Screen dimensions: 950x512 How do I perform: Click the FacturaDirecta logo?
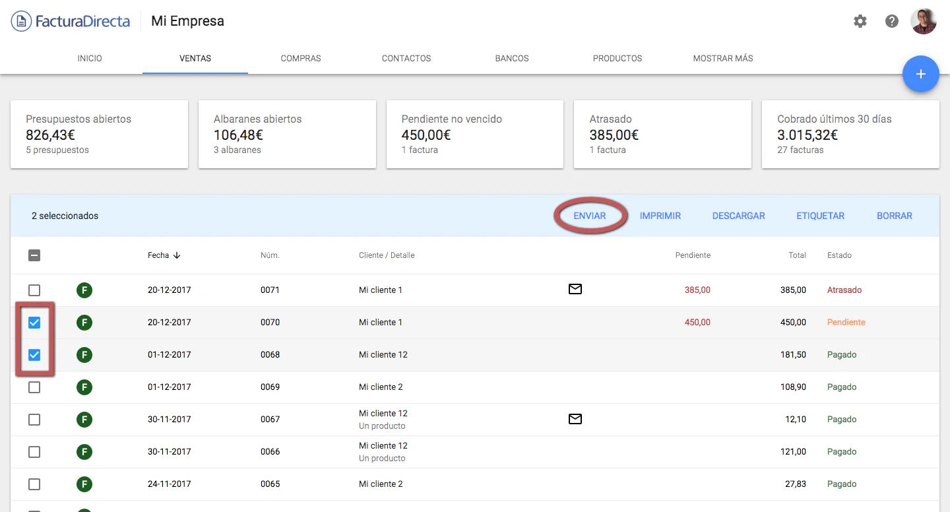click(71, 21)
